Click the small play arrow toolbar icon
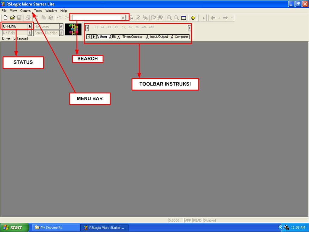Viewport: 309px width, 232px height. pos(204,18)
